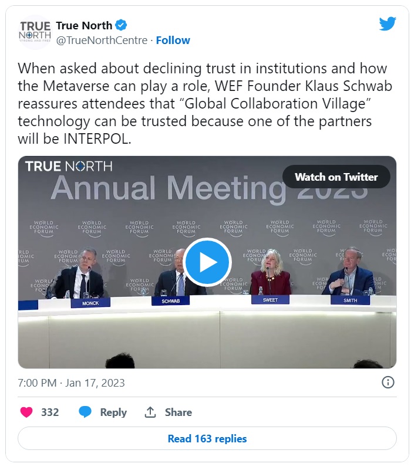Open the tweet info circle icon

pyautogui.click(x=388, y=382)
